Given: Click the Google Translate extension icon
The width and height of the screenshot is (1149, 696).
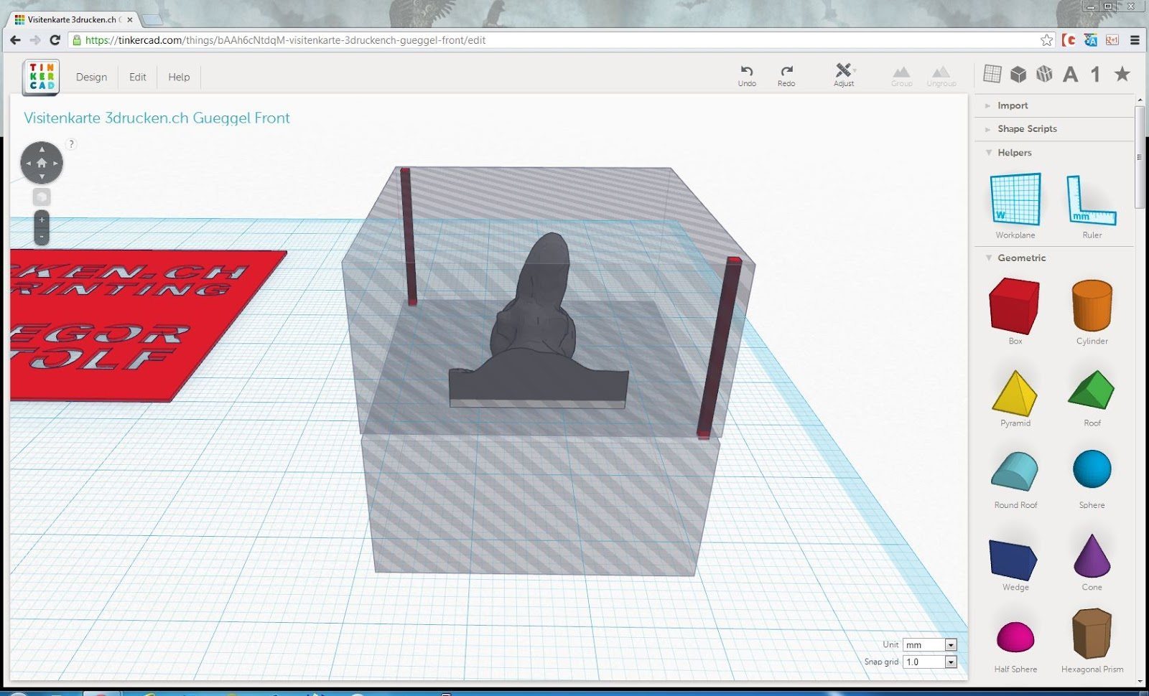Looking at the screenshot, I should coord(1091,40).
